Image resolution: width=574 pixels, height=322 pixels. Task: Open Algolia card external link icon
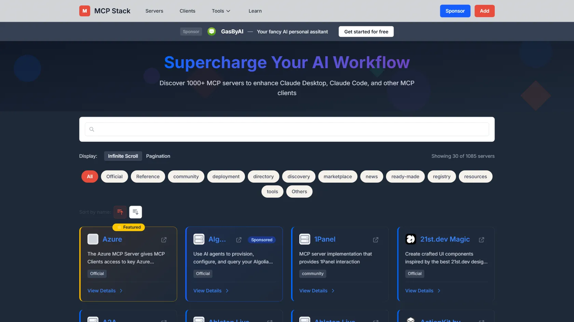pyautogui.click(x=239, y=240)
